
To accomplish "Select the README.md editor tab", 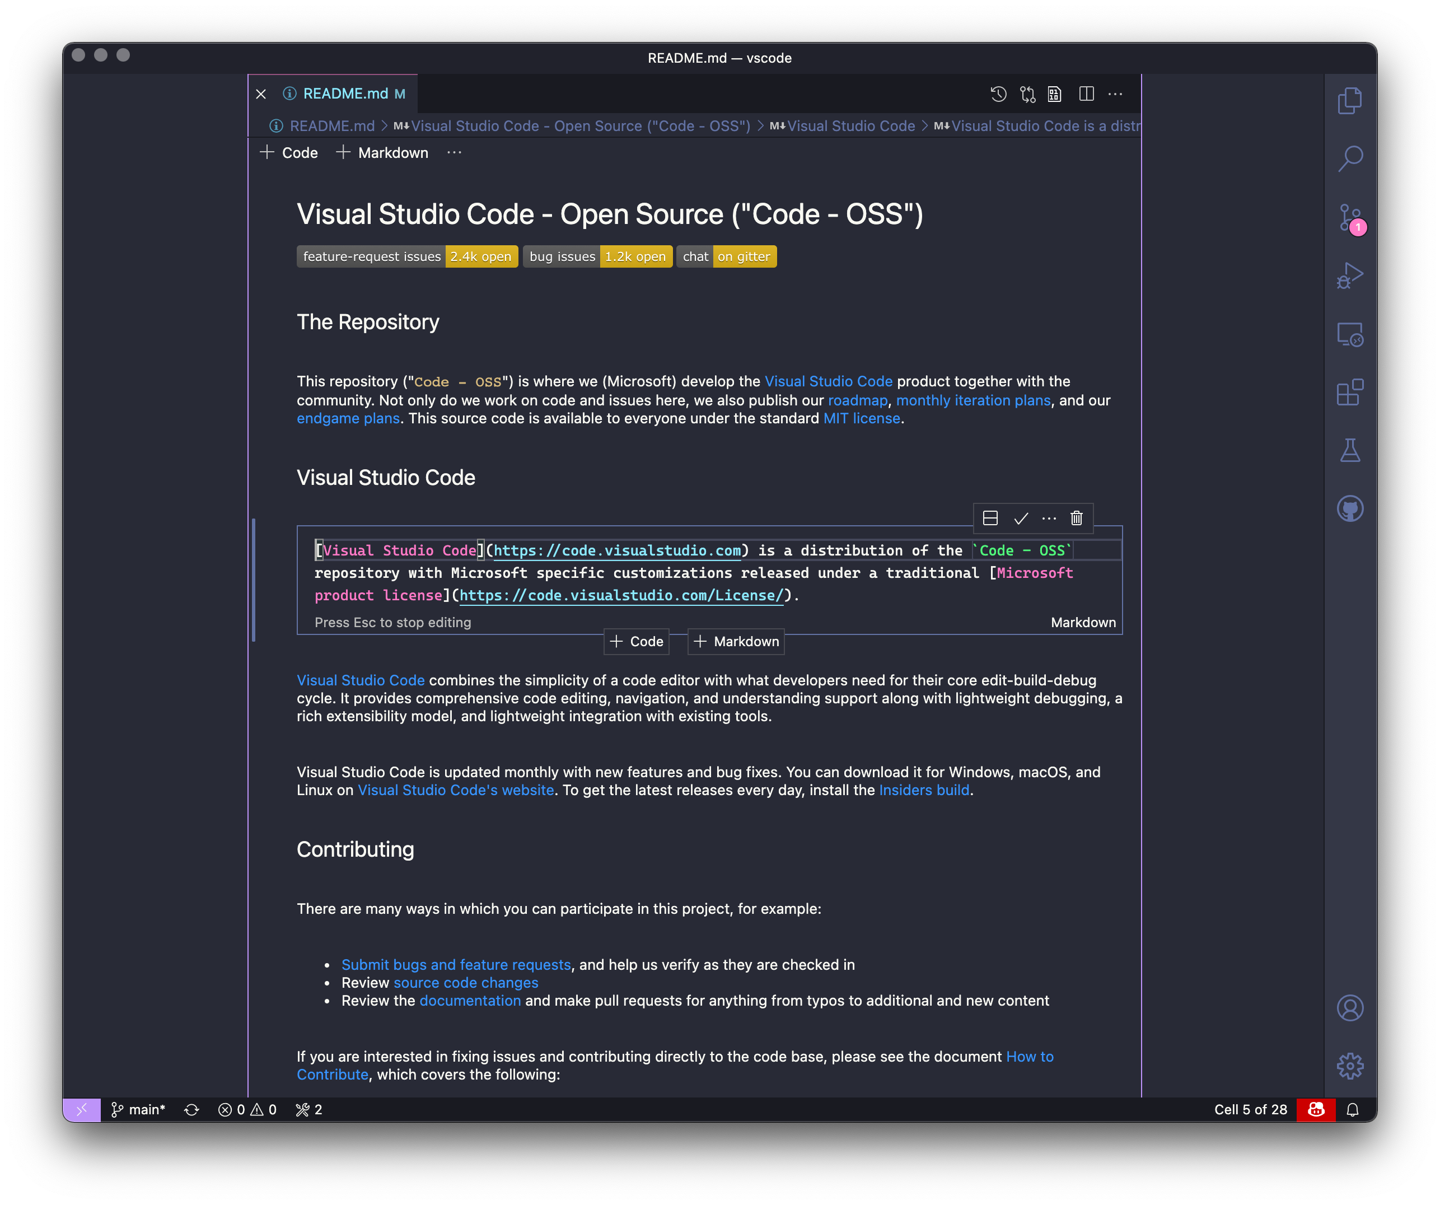I will [x=345, y=94].
